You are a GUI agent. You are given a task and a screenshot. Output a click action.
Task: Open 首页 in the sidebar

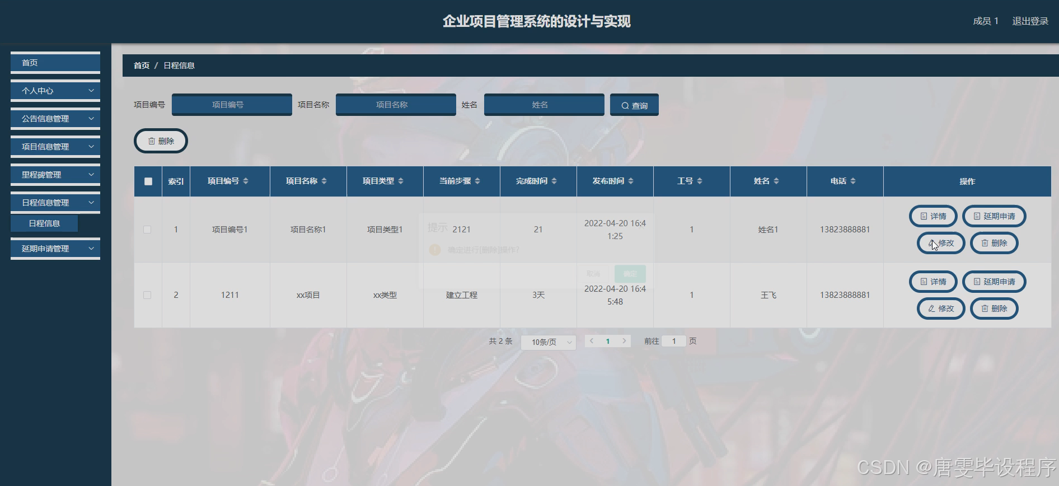coord(55,63)
